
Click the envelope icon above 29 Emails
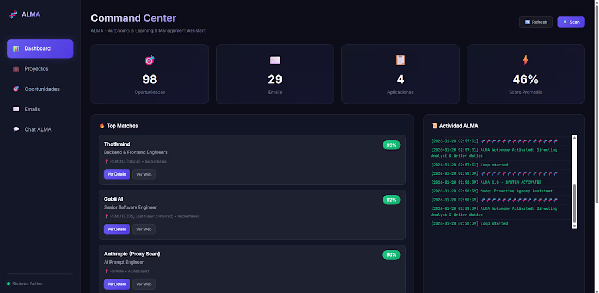click(275, 60)
